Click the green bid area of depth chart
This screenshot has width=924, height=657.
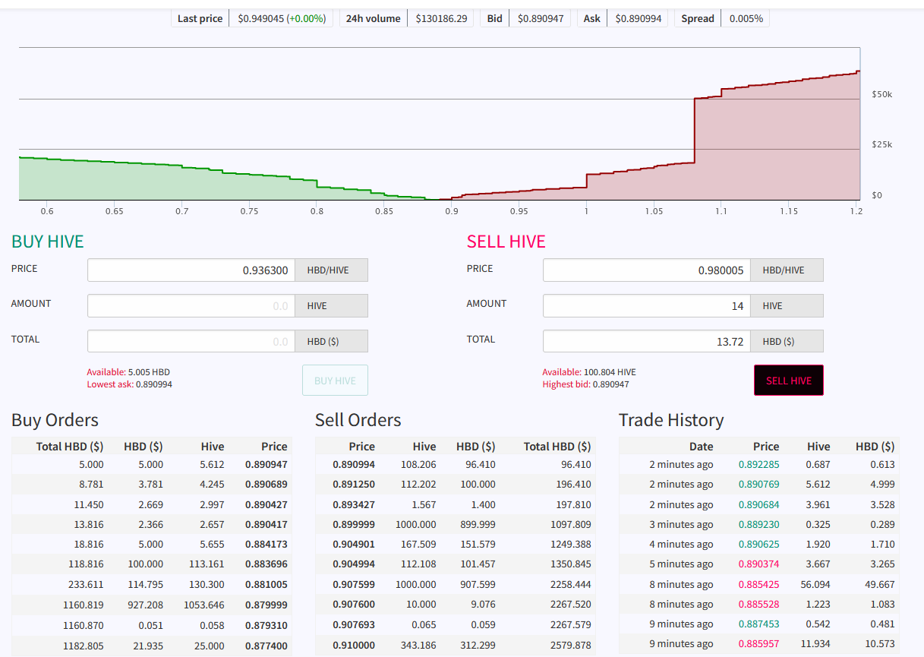pyautogui.click(x=152, y=182)
